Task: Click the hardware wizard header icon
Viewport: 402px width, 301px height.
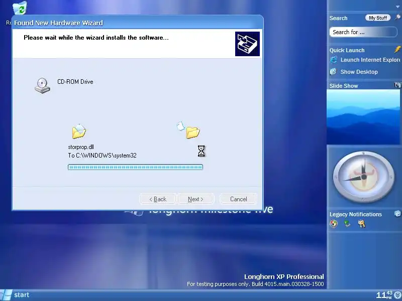Action: point(247,44)
